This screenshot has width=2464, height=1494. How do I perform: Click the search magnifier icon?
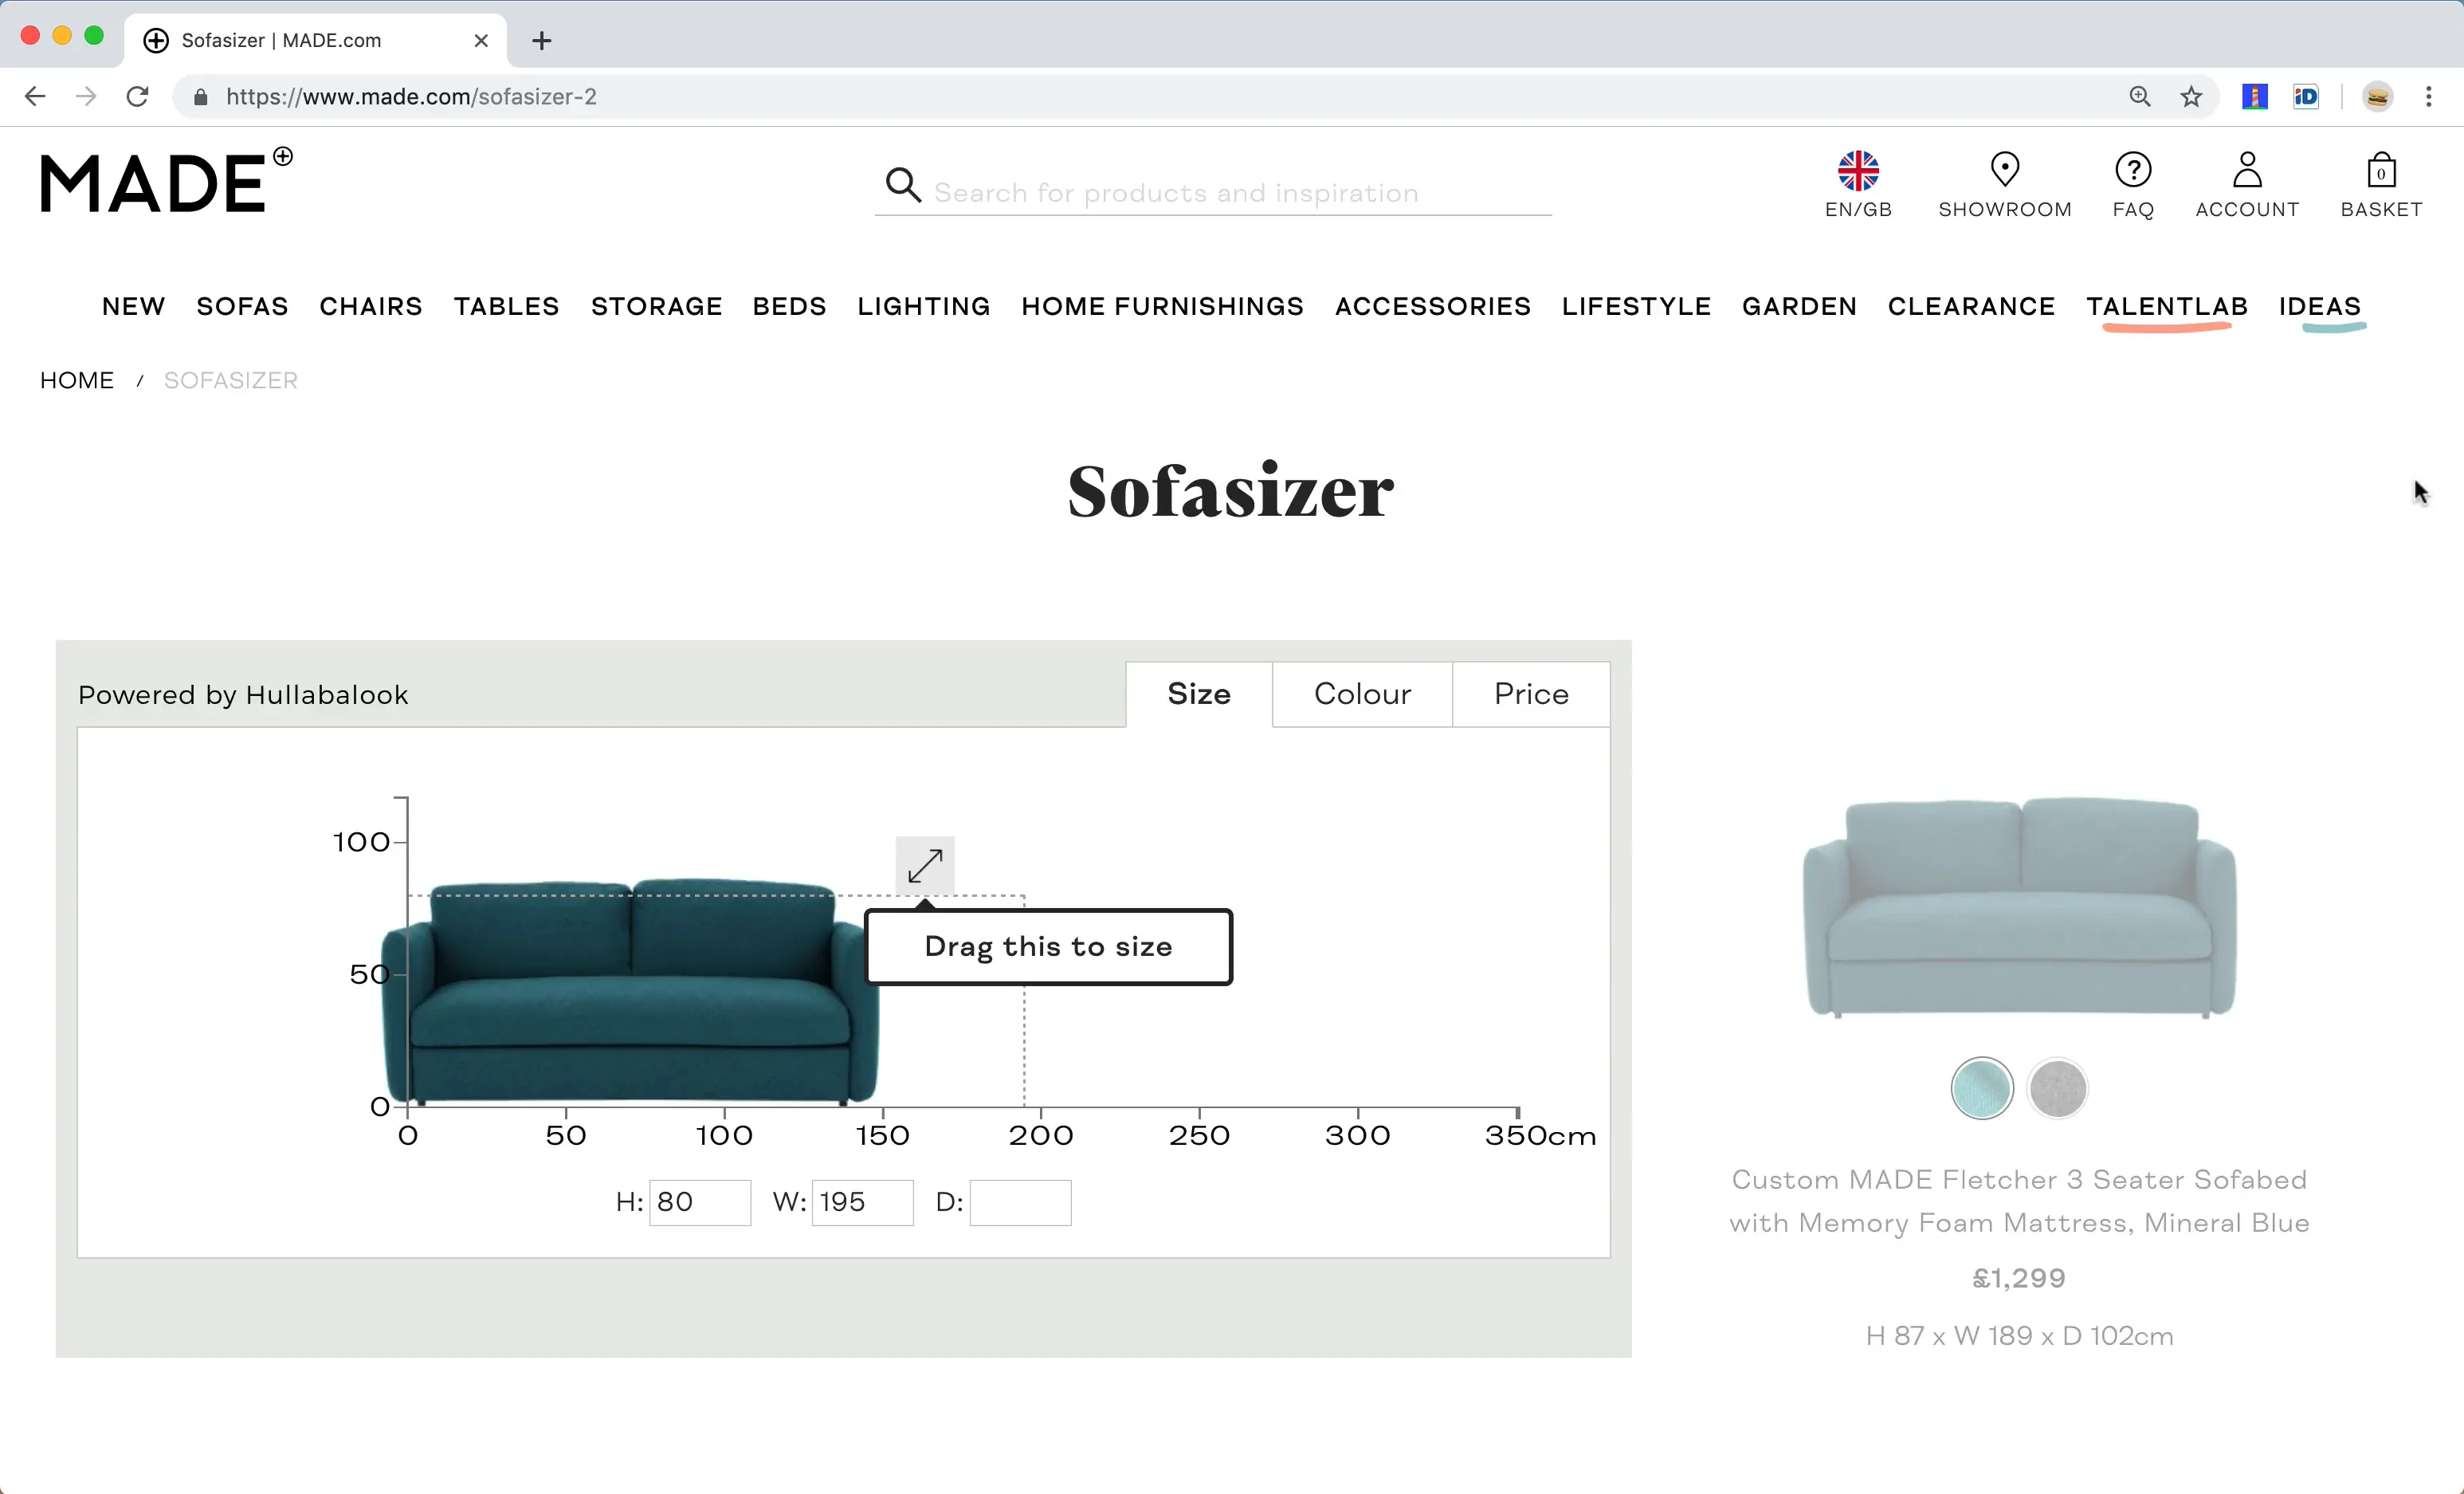coord(902,184)
